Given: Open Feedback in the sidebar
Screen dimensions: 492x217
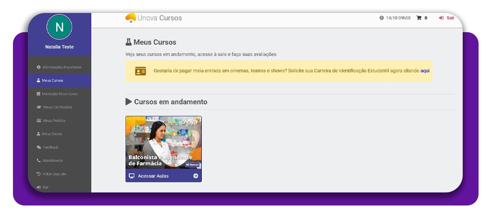Looking at the screenshot, I should tap(59, 147).
